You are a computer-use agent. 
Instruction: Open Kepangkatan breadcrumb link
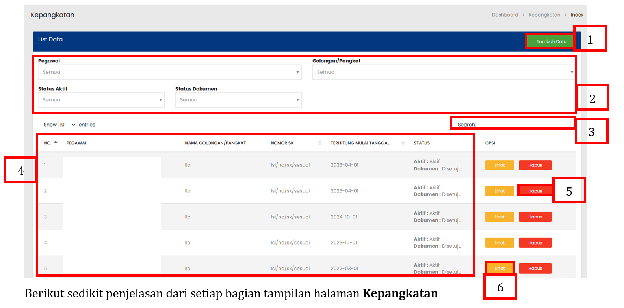[x=544, y=15]
